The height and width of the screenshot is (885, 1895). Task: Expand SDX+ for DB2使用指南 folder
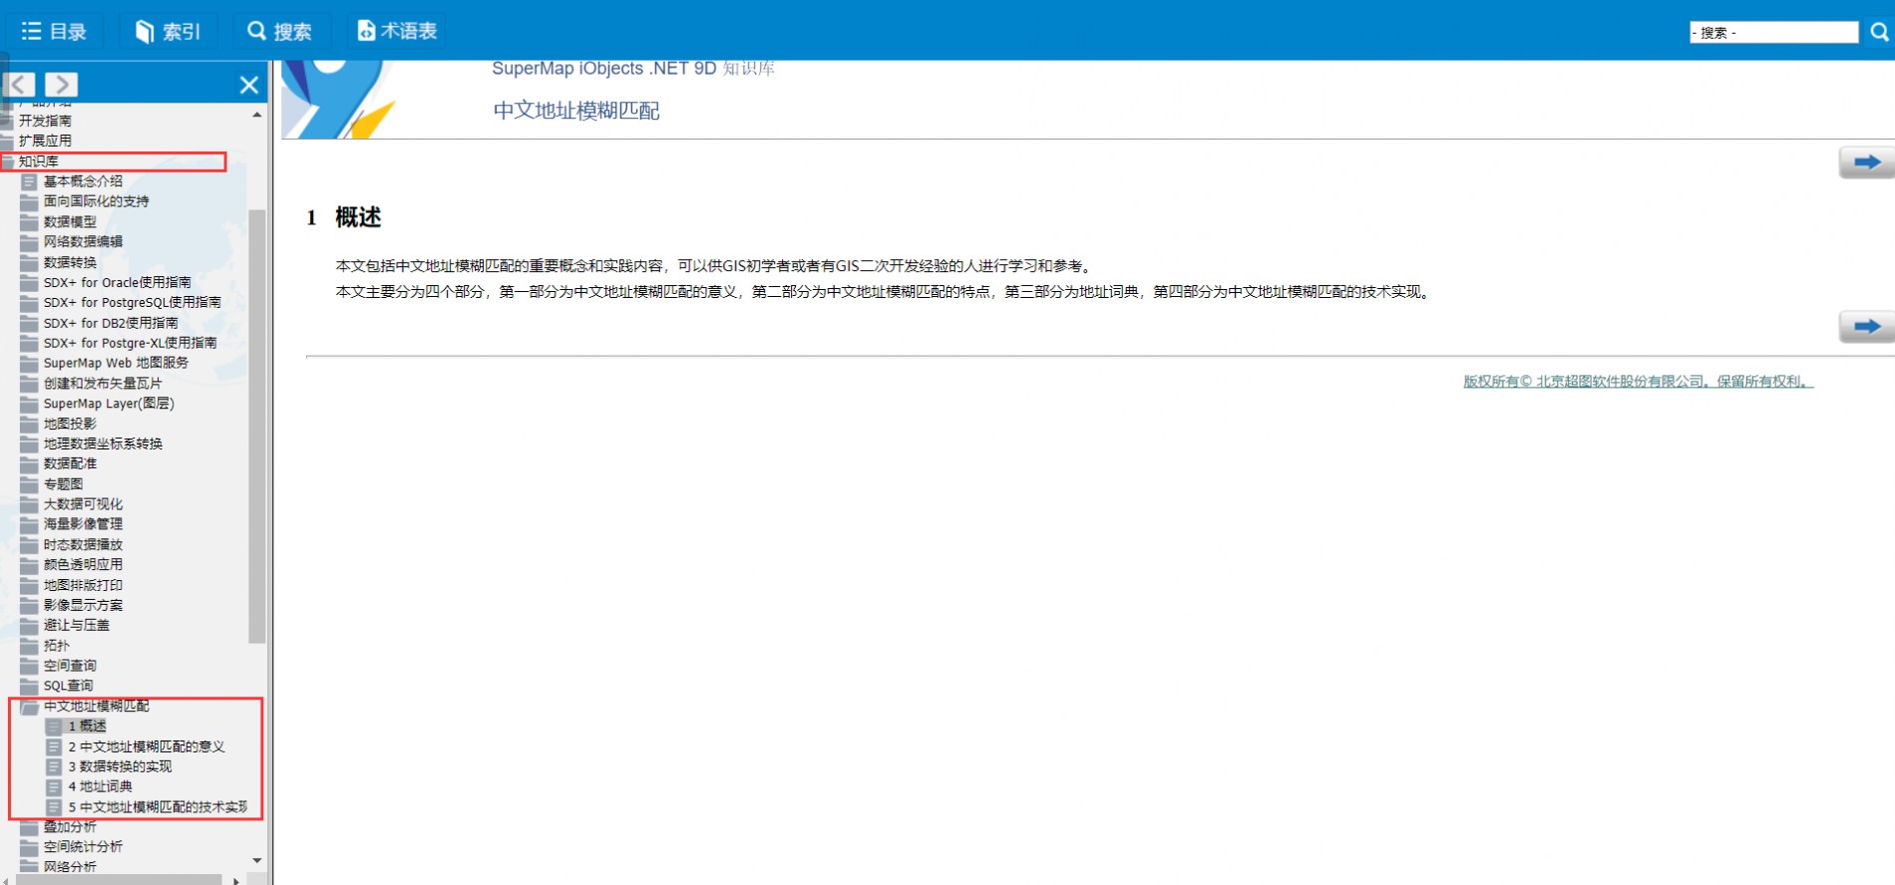click(x=110, y=323)
